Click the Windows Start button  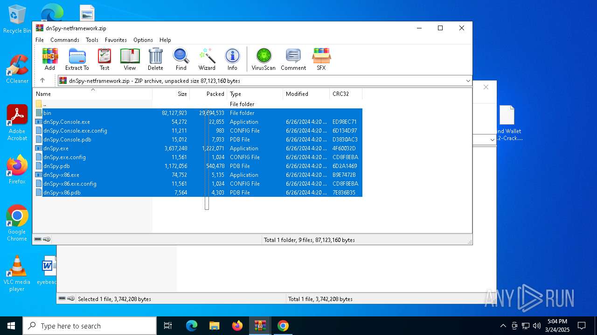coord(11,326)
